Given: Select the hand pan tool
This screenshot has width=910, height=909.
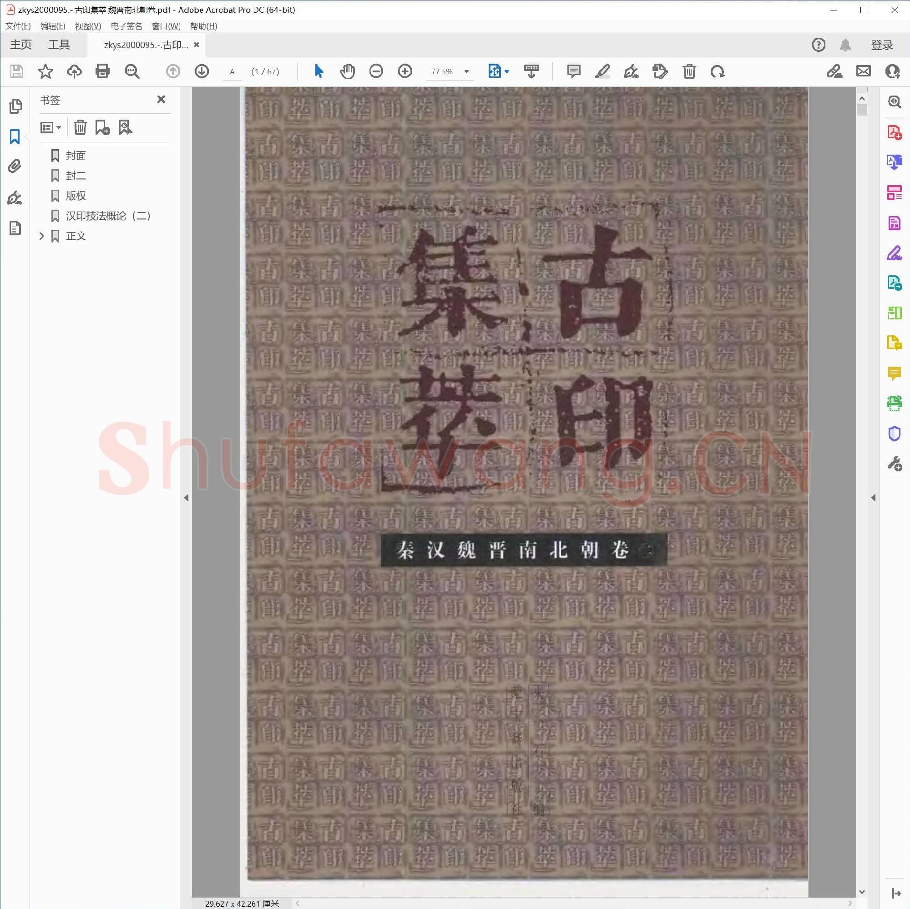Looking at the screenshot, I should tap(347, 71).
